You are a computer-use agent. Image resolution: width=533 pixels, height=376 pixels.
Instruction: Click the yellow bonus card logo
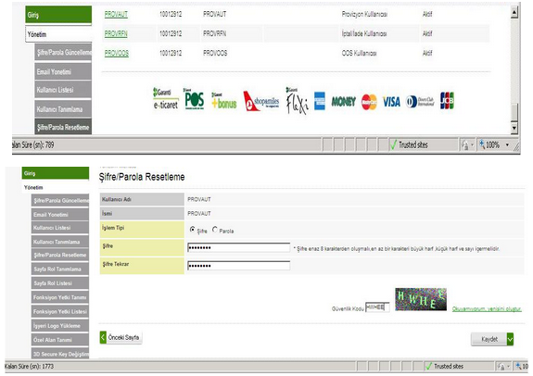point(223,101)
